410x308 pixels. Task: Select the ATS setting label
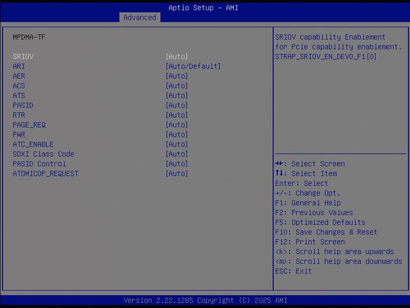coord(19,96)
